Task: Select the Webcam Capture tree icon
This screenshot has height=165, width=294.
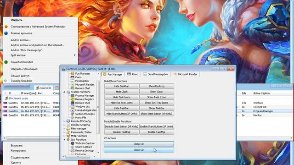Action: tap(73, 143)
